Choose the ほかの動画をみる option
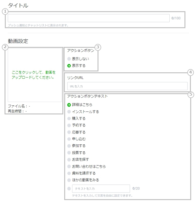 (x=69, y=180)
